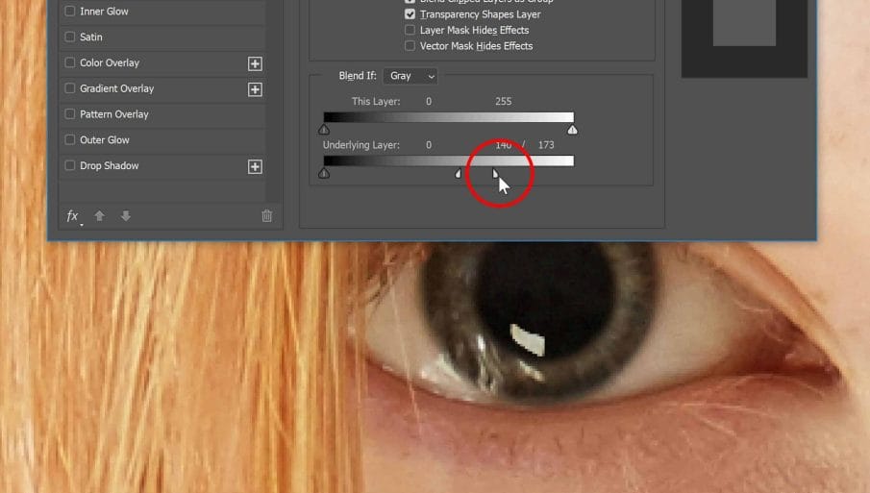Toggle the Satin effect checkbox
Viewport: 870px width, 493px height.
[69, 37]
